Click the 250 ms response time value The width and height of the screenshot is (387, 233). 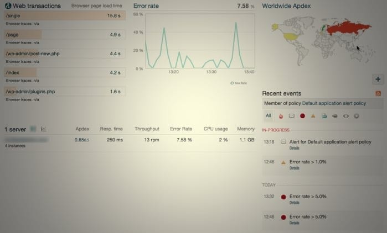point(115,140)
